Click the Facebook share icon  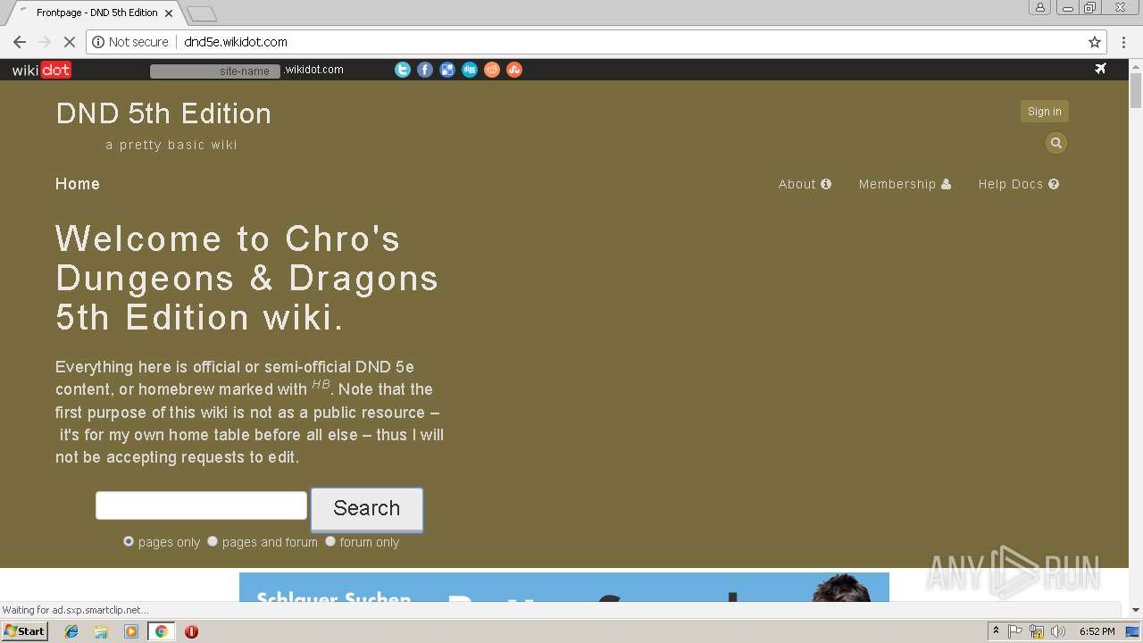[x=425, y=70]
